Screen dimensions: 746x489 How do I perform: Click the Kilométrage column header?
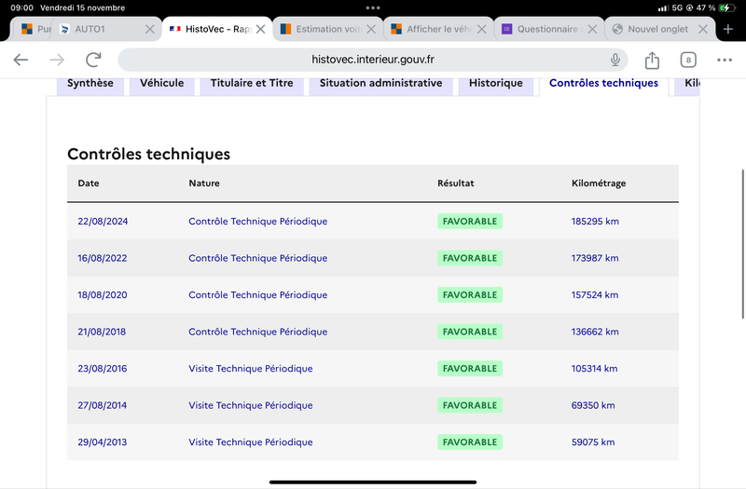(x=599, y=183)
